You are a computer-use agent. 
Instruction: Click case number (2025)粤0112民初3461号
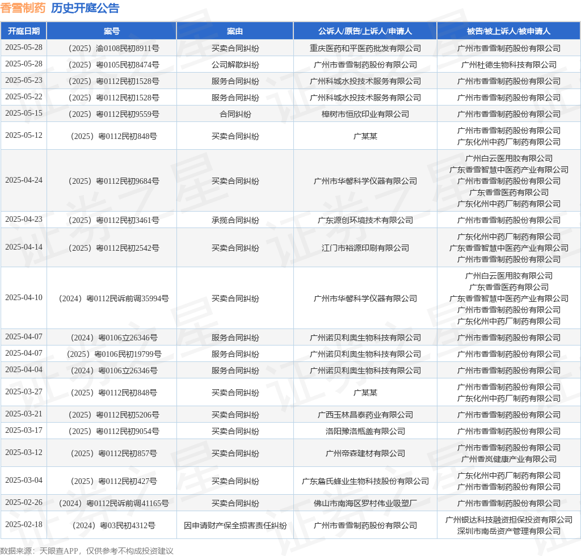tap(113, 220)
